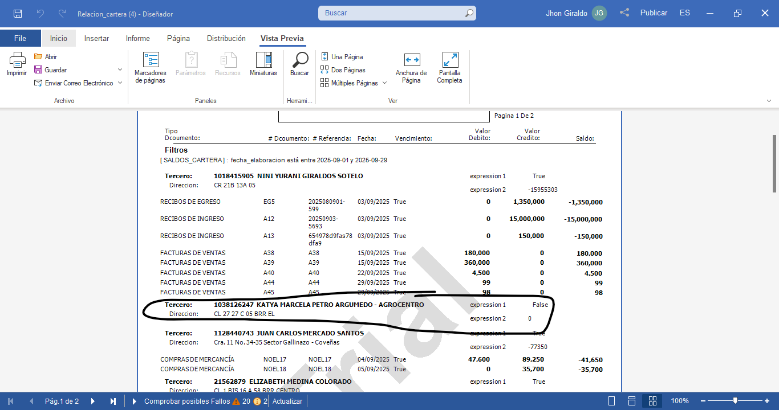Fit view with Anchura de Página

tap(411, 67)
